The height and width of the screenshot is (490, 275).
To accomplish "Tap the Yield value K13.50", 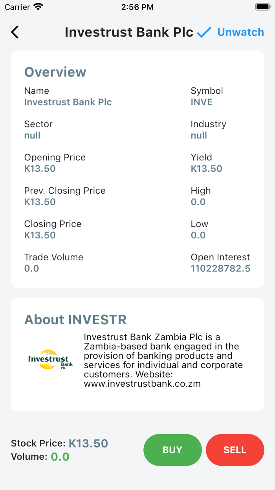I will pyautogui.click(x=206, y=169).
